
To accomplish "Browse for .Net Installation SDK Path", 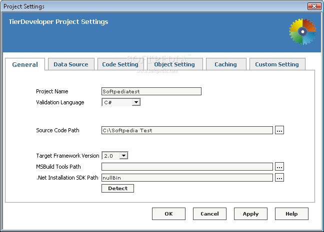I will pos(279,178).
